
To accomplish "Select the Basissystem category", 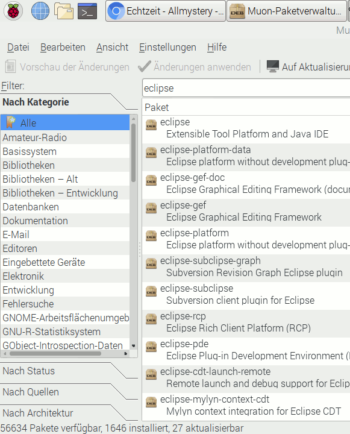I will point(65,151).
